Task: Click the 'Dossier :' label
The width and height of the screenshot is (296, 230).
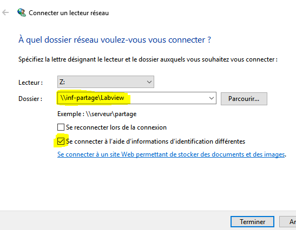Action: click(30, 99)
